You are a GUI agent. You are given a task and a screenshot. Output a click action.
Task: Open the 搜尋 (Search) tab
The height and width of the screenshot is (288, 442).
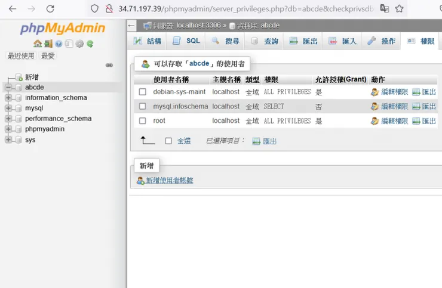click(225, 41)
